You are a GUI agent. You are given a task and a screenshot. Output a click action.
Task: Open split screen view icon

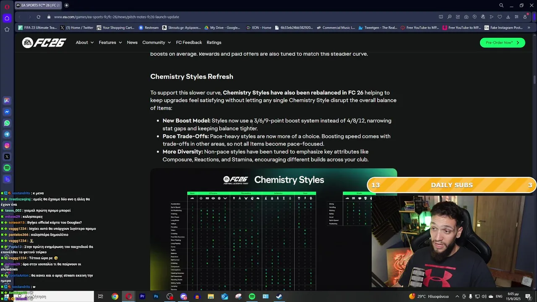coord(441,17)
